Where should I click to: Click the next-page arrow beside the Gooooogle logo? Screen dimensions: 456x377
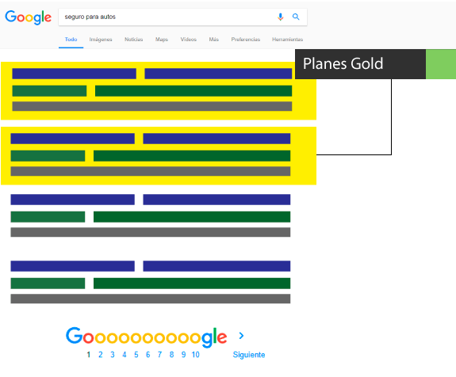pos(241,336)
